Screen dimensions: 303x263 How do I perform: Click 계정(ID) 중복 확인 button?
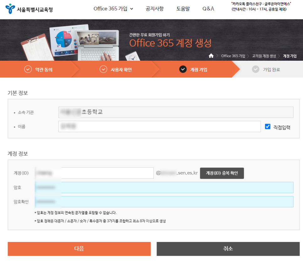pos(222,173)
